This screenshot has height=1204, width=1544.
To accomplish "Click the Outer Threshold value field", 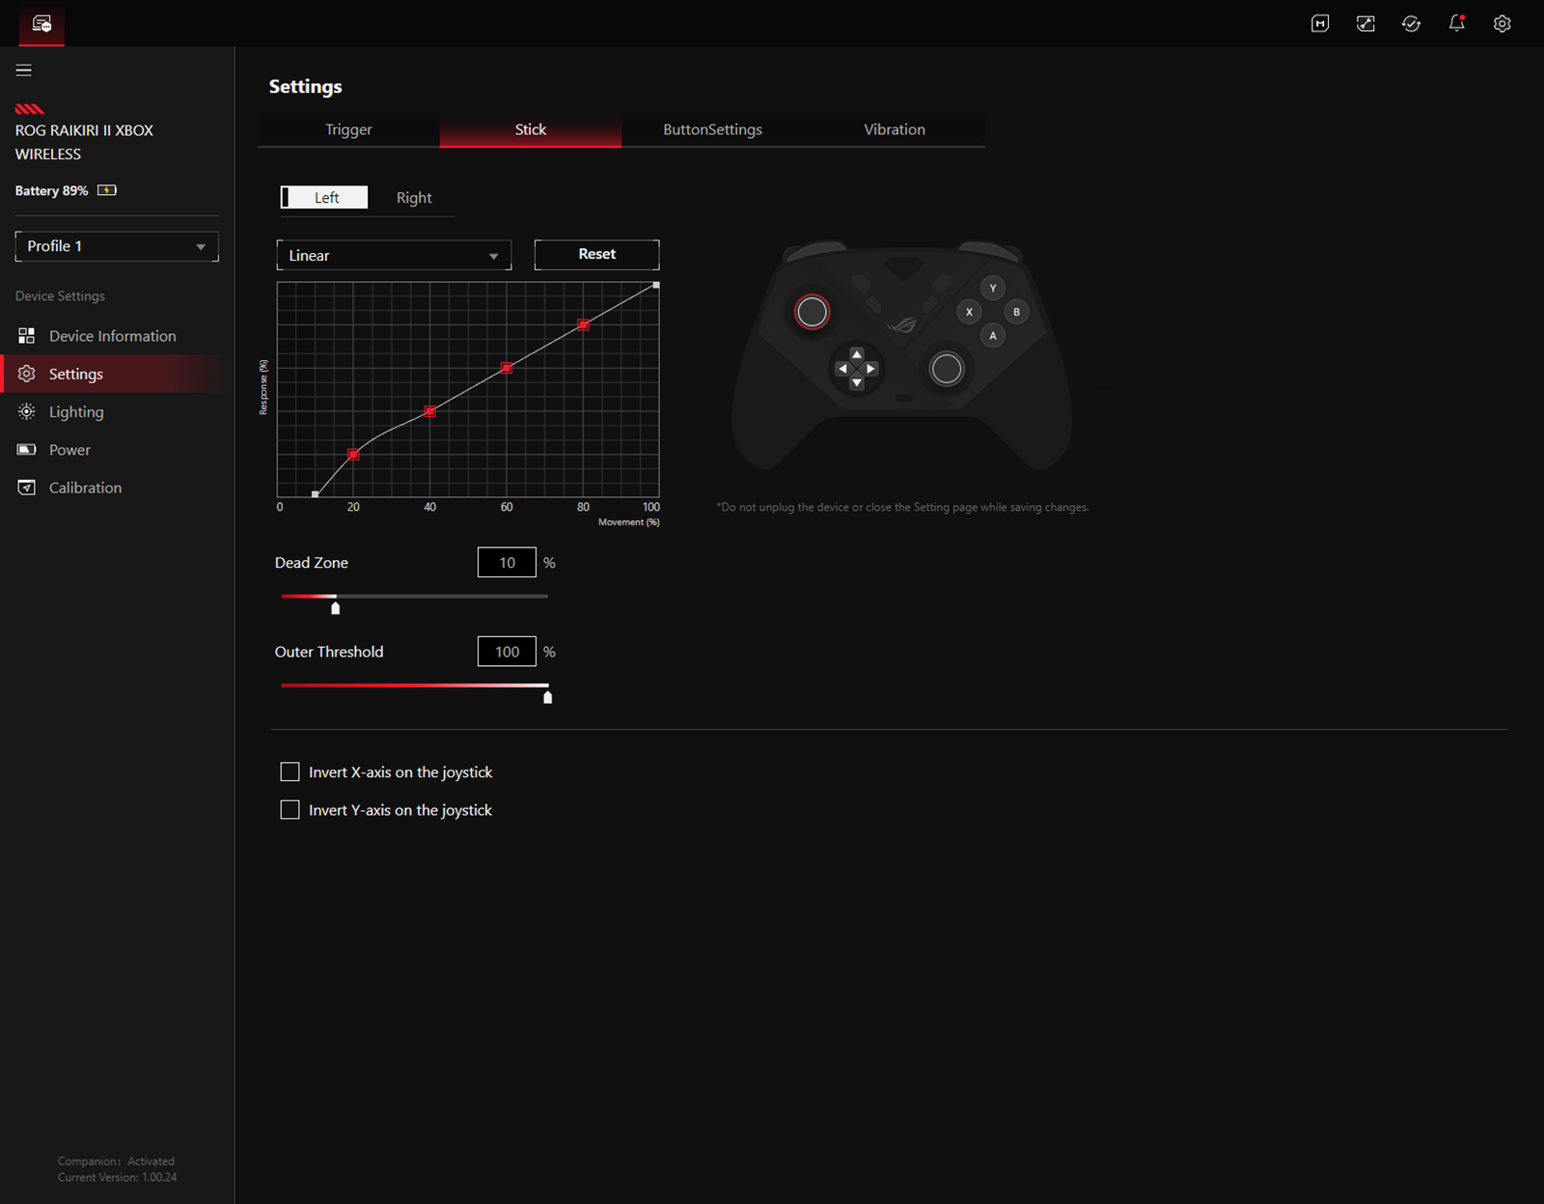I will pyautogui.click(x=507, y=652).
